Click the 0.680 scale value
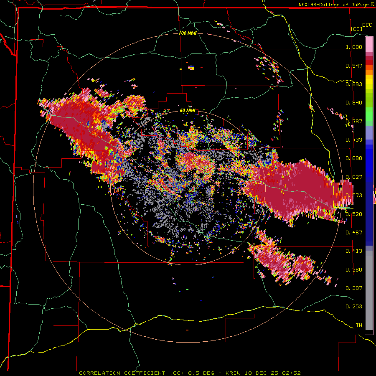Viewport: 376px width, 376px height. tap(354, 158)
